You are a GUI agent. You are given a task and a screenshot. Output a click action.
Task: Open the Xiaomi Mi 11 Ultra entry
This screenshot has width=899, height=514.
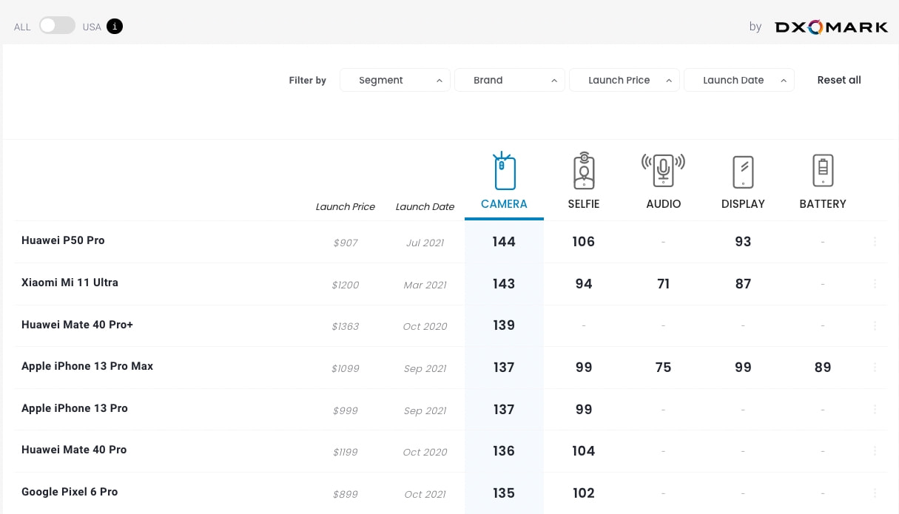pos(70,283)
